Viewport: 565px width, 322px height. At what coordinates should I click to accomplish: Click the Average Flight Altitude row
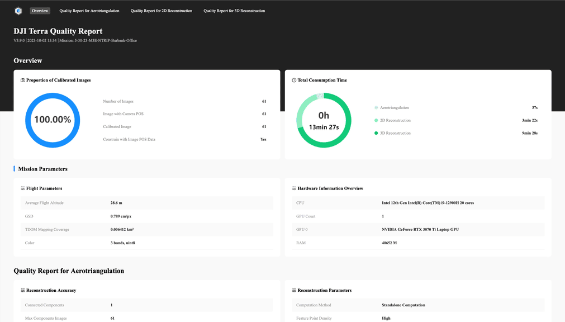tap(147, 203)
